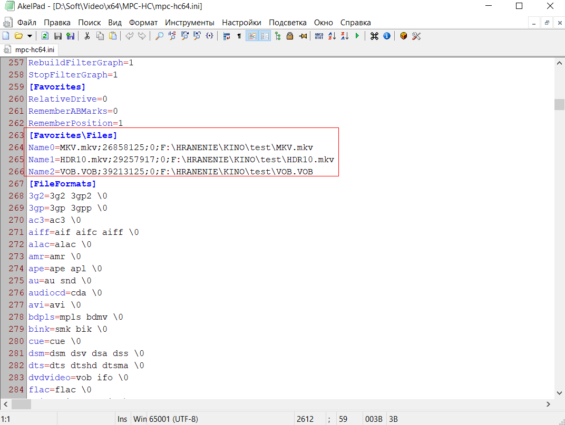Viewport: 565px width, 425px height.
Task: Save the file with the floppy disk icon
Action: (58, 36)
